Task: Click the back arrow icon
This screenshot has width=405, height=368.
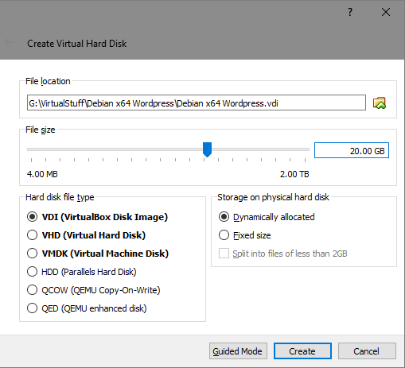Action: point(9,42)
